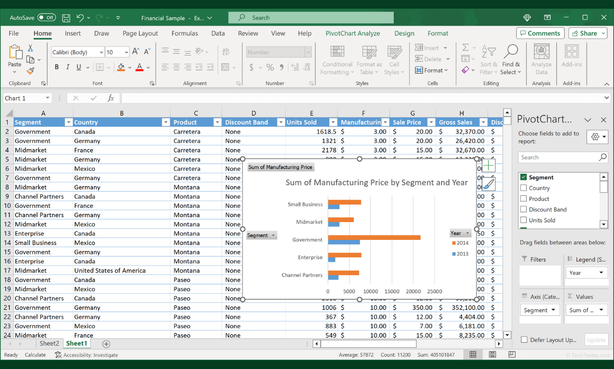Uncheck the Segment field checkbox
Image resolution: width=614 pixels, height=369 pixels.
pos(524,178)
